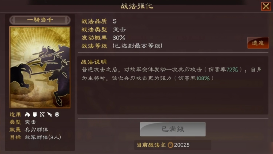The width and height of the screenshot is (273, 154).
Task: Click the green 108% damage rate value
Action: pyautogui.click(x=203, y=78)
